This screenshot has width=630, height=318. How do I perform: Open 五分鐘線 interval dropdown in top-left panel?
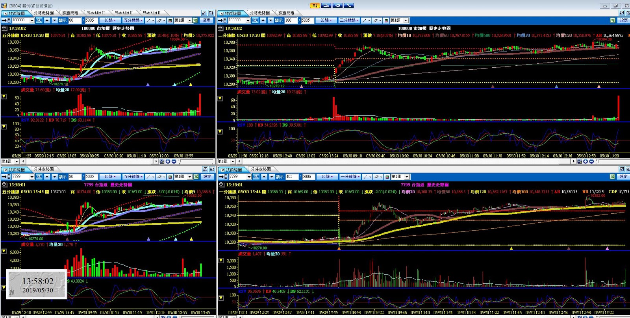[x=132, y=20]
